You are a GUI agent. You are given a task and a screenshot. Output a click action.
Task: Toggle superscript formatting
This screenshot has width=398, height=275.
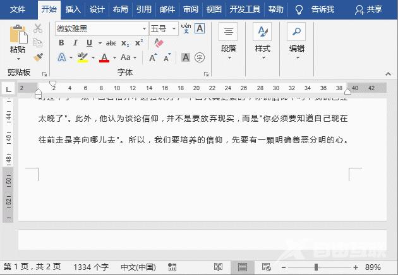point(139,43)
